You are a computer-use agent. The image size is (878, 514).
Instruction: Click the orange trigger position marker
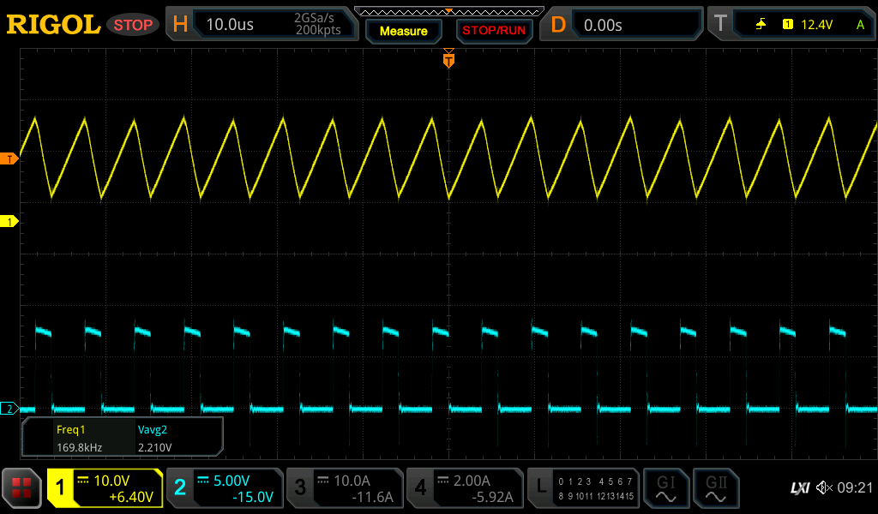pyautogui.click(x=448, y=60)
